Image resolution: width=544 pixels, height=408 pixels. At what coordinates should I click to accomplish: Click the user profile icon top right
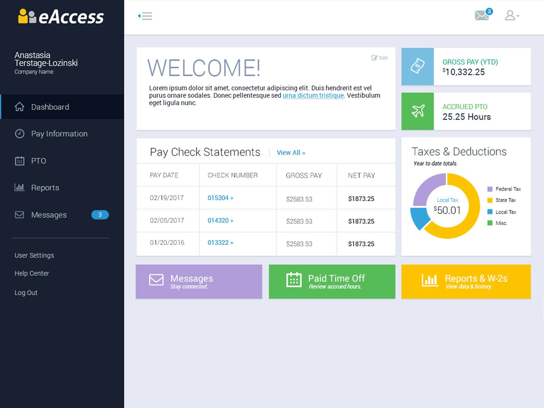click(x=510, y=16)
